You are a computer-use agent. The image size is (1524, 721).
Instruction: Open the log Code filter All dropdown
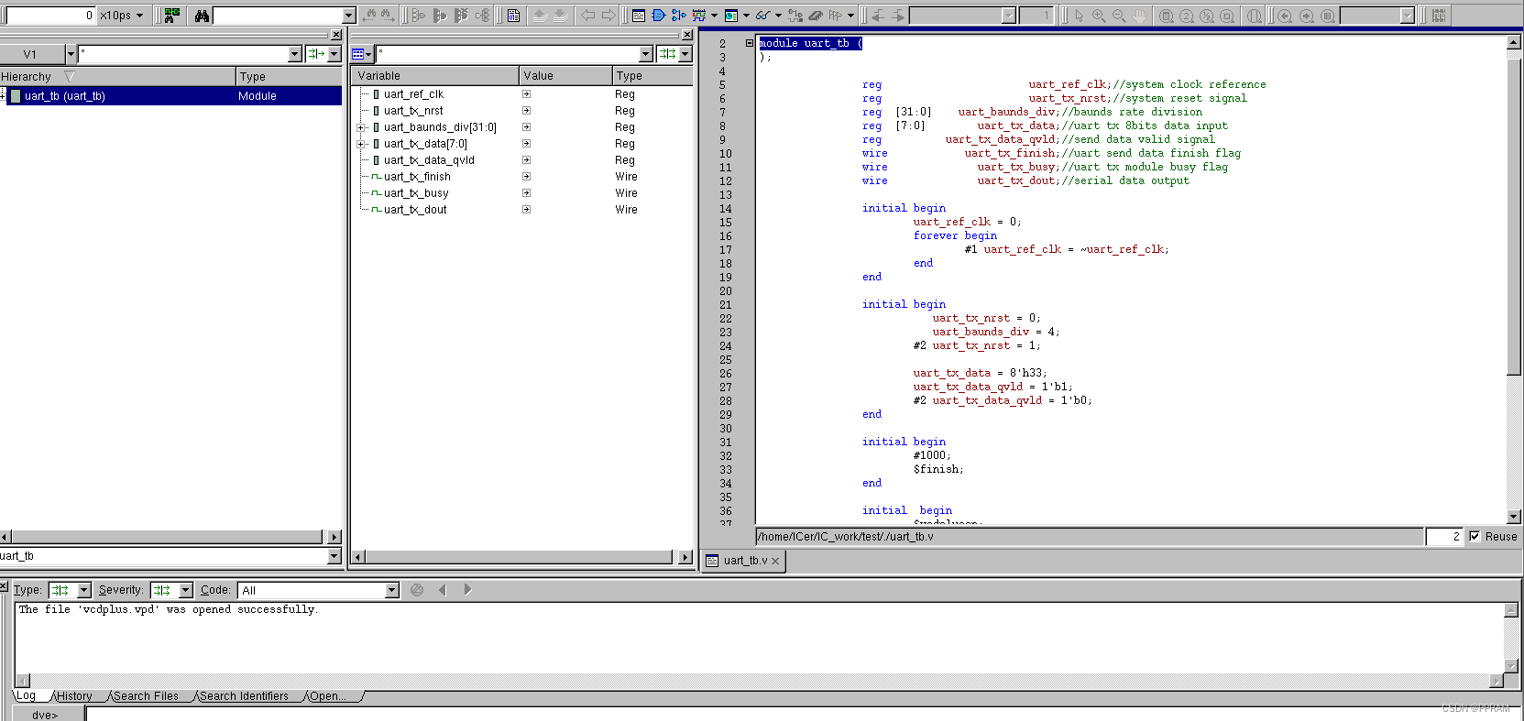click(x=392, y=591)
